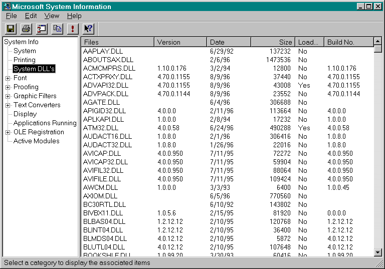Select the ADVPACK.DLL file entry
The height and width of the screenshot is (269, 385).
coord(106,94)
